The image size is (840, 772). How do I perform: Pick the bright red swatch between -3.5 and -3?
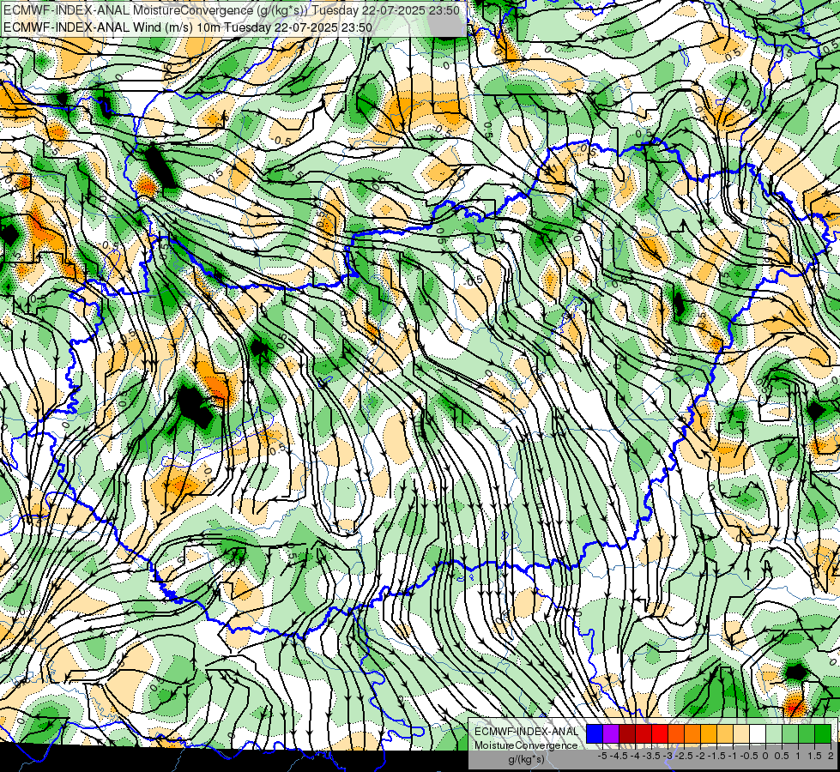(x=660, y=733)
